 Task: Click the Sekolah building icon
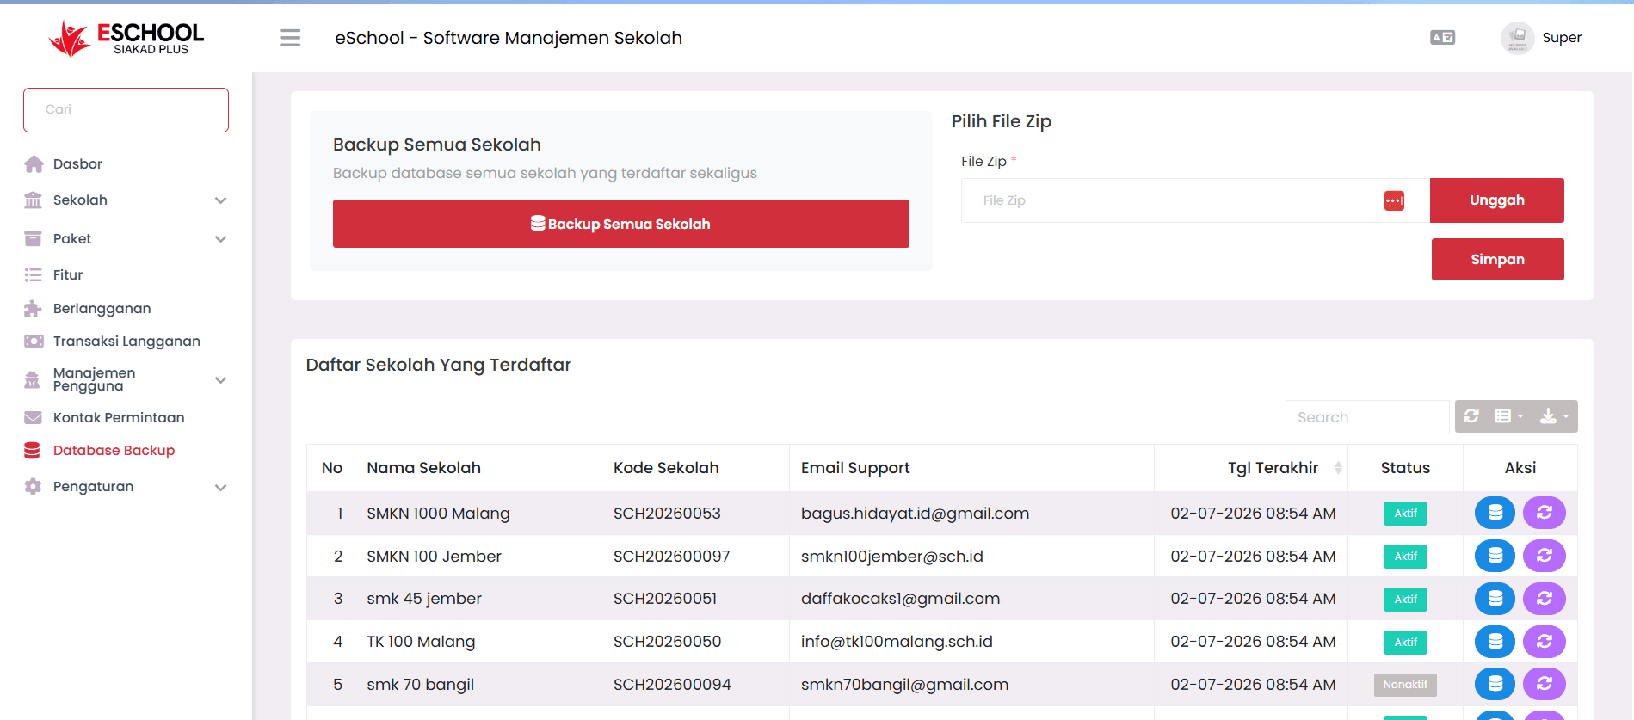pyautogui.click(x=34, y=200)
